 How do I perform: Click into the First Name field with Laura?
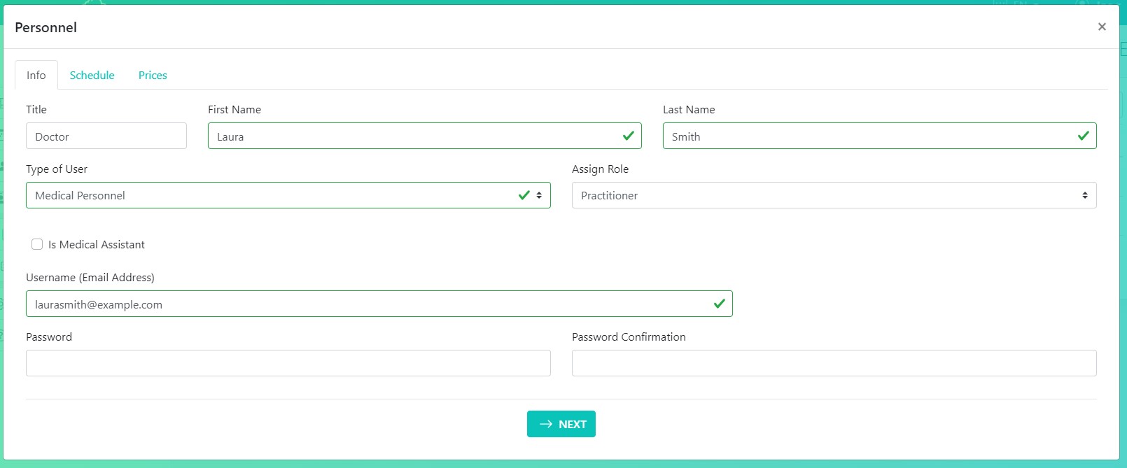point(413,136)
